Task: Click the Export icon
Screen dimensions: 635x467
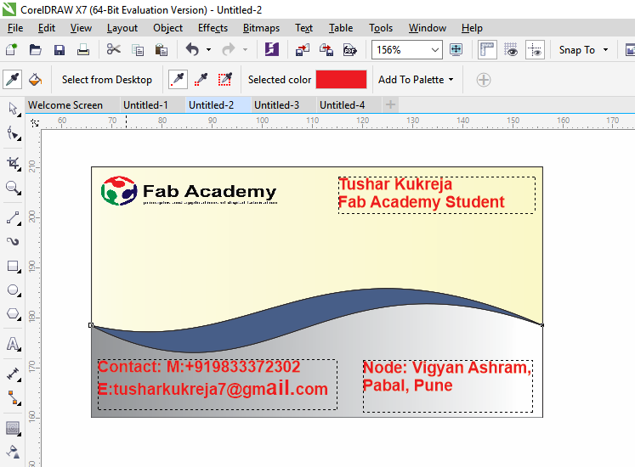Action: tap(326, 50)
